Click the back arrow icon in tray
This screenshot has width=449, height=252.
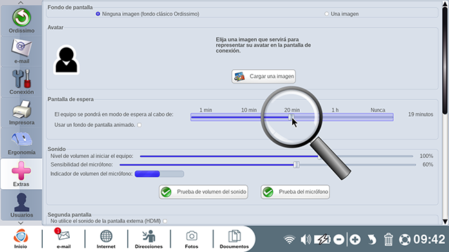click(372, 240)
